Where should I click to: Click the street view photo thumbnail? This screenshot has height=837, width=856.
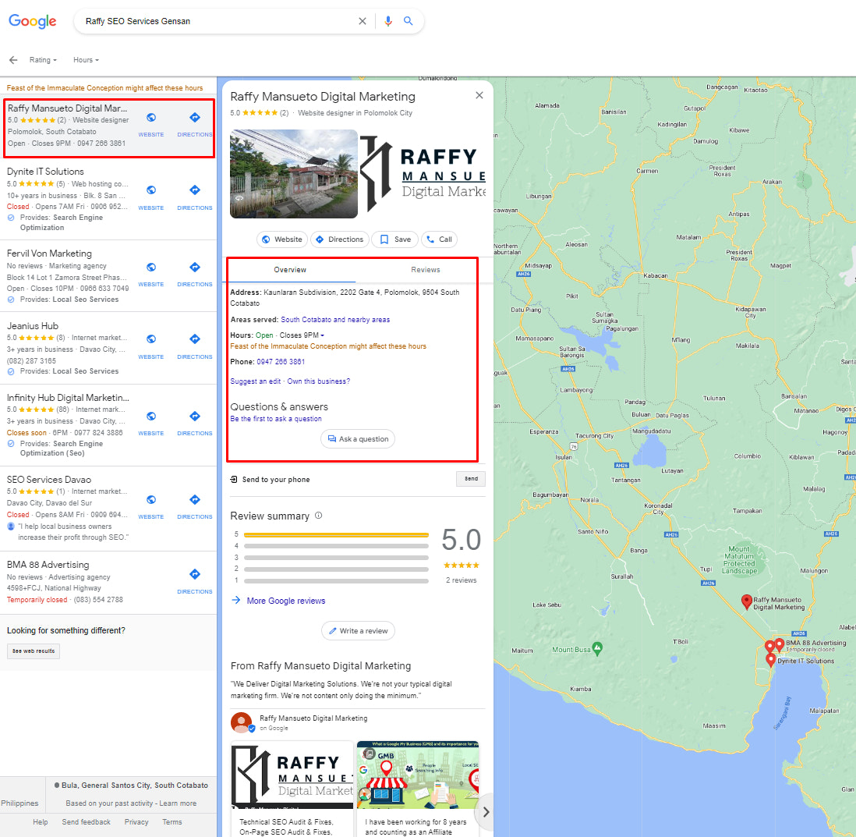coord(294,174)
